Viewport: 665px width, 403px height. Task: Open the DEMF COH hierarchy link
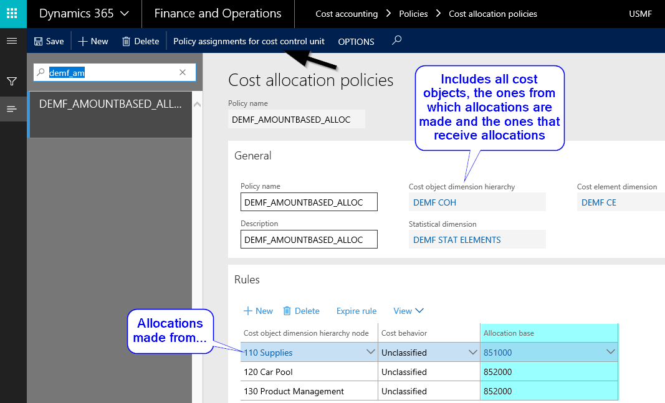434,202
